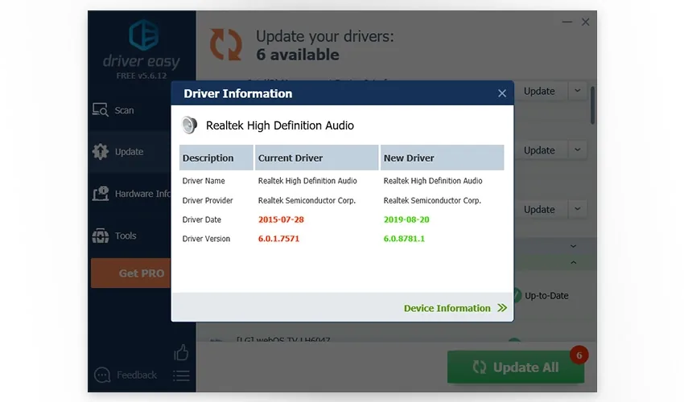The image size is (684, 402).
Task: Click the first Update button
Action: (x=540, y=91)
